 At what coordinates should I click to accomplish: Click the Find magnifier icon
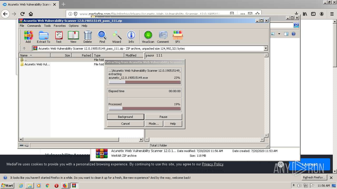point(102,37)
